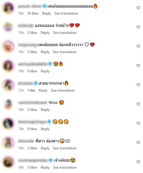View the list behind '16 likes'

tap(33, 13)
